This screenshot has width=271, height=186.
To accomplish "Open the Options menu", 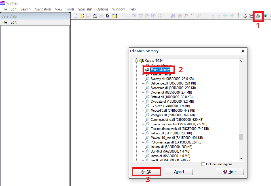I will pyautogui.click(x=102, y=9).
